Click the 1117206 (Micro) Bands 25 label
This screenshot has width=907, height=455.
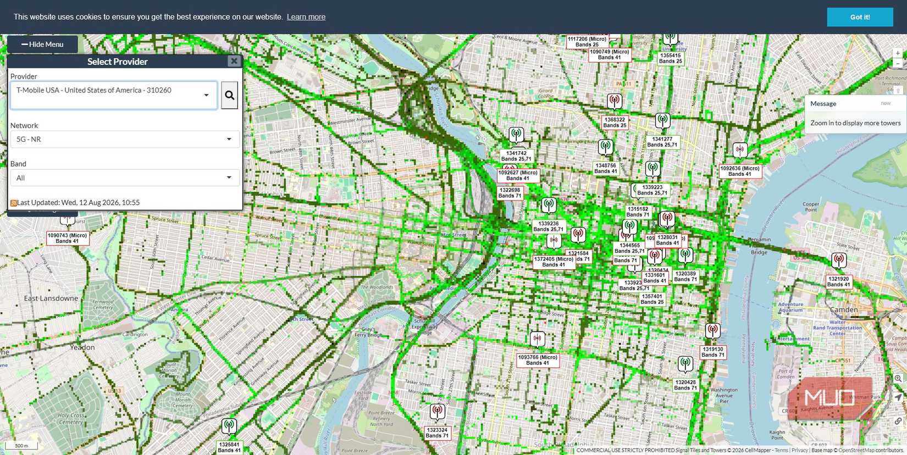[x=587, y=42]
